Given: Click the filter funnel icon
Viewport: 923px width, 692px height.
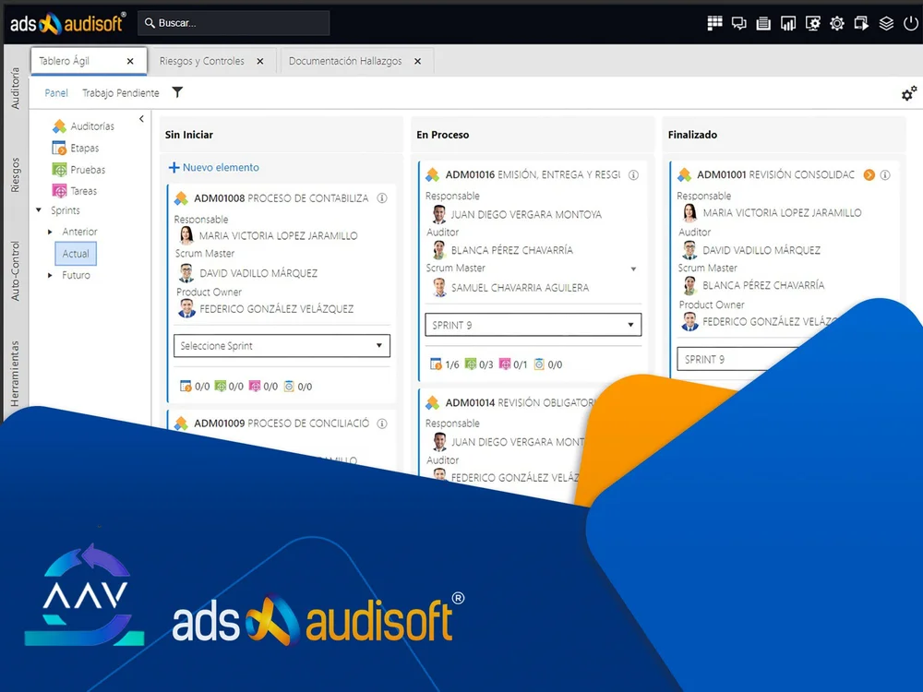Looking at the screenshot, I should (x=177, y=92).
